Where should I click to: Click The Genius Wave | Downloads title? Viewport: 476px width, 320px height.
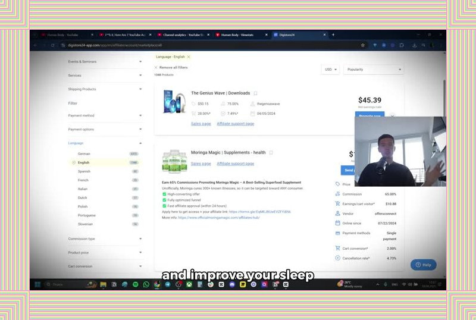click(x=220, y=93)
